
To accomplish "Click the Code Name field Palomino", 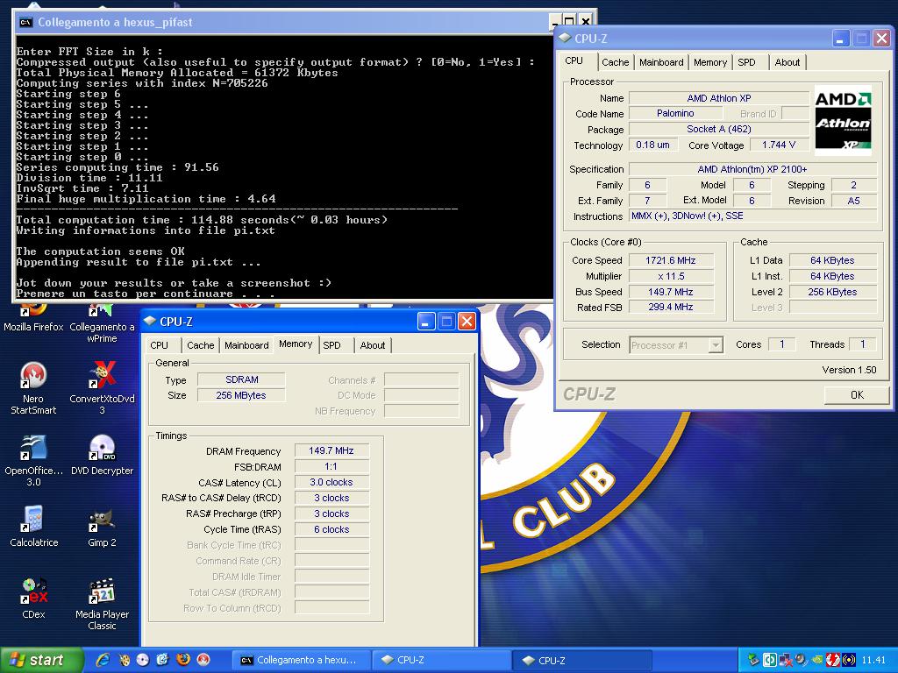I will (676, 113).
